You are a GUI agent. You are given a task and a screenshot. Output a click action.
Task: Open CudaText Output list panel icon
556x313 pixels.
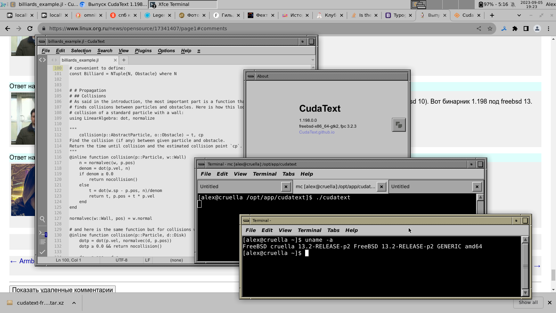click(x=42, y=242)
